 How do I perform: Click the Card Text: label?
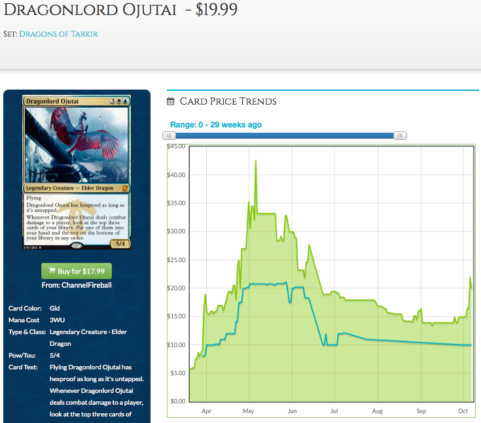coord(23,367)
